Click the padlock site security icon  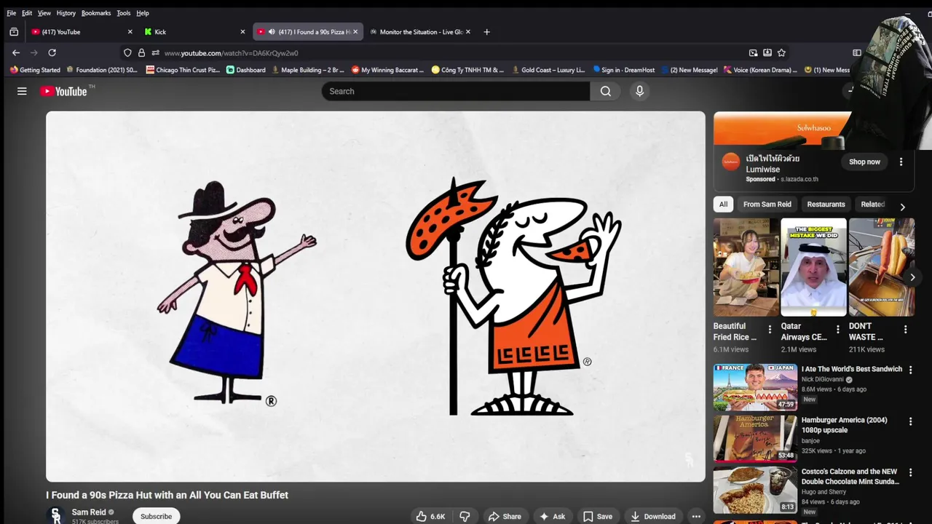point(141,52)
